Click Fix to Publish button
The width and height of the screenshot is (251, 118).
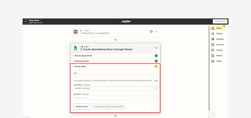(x=220, y=21)
